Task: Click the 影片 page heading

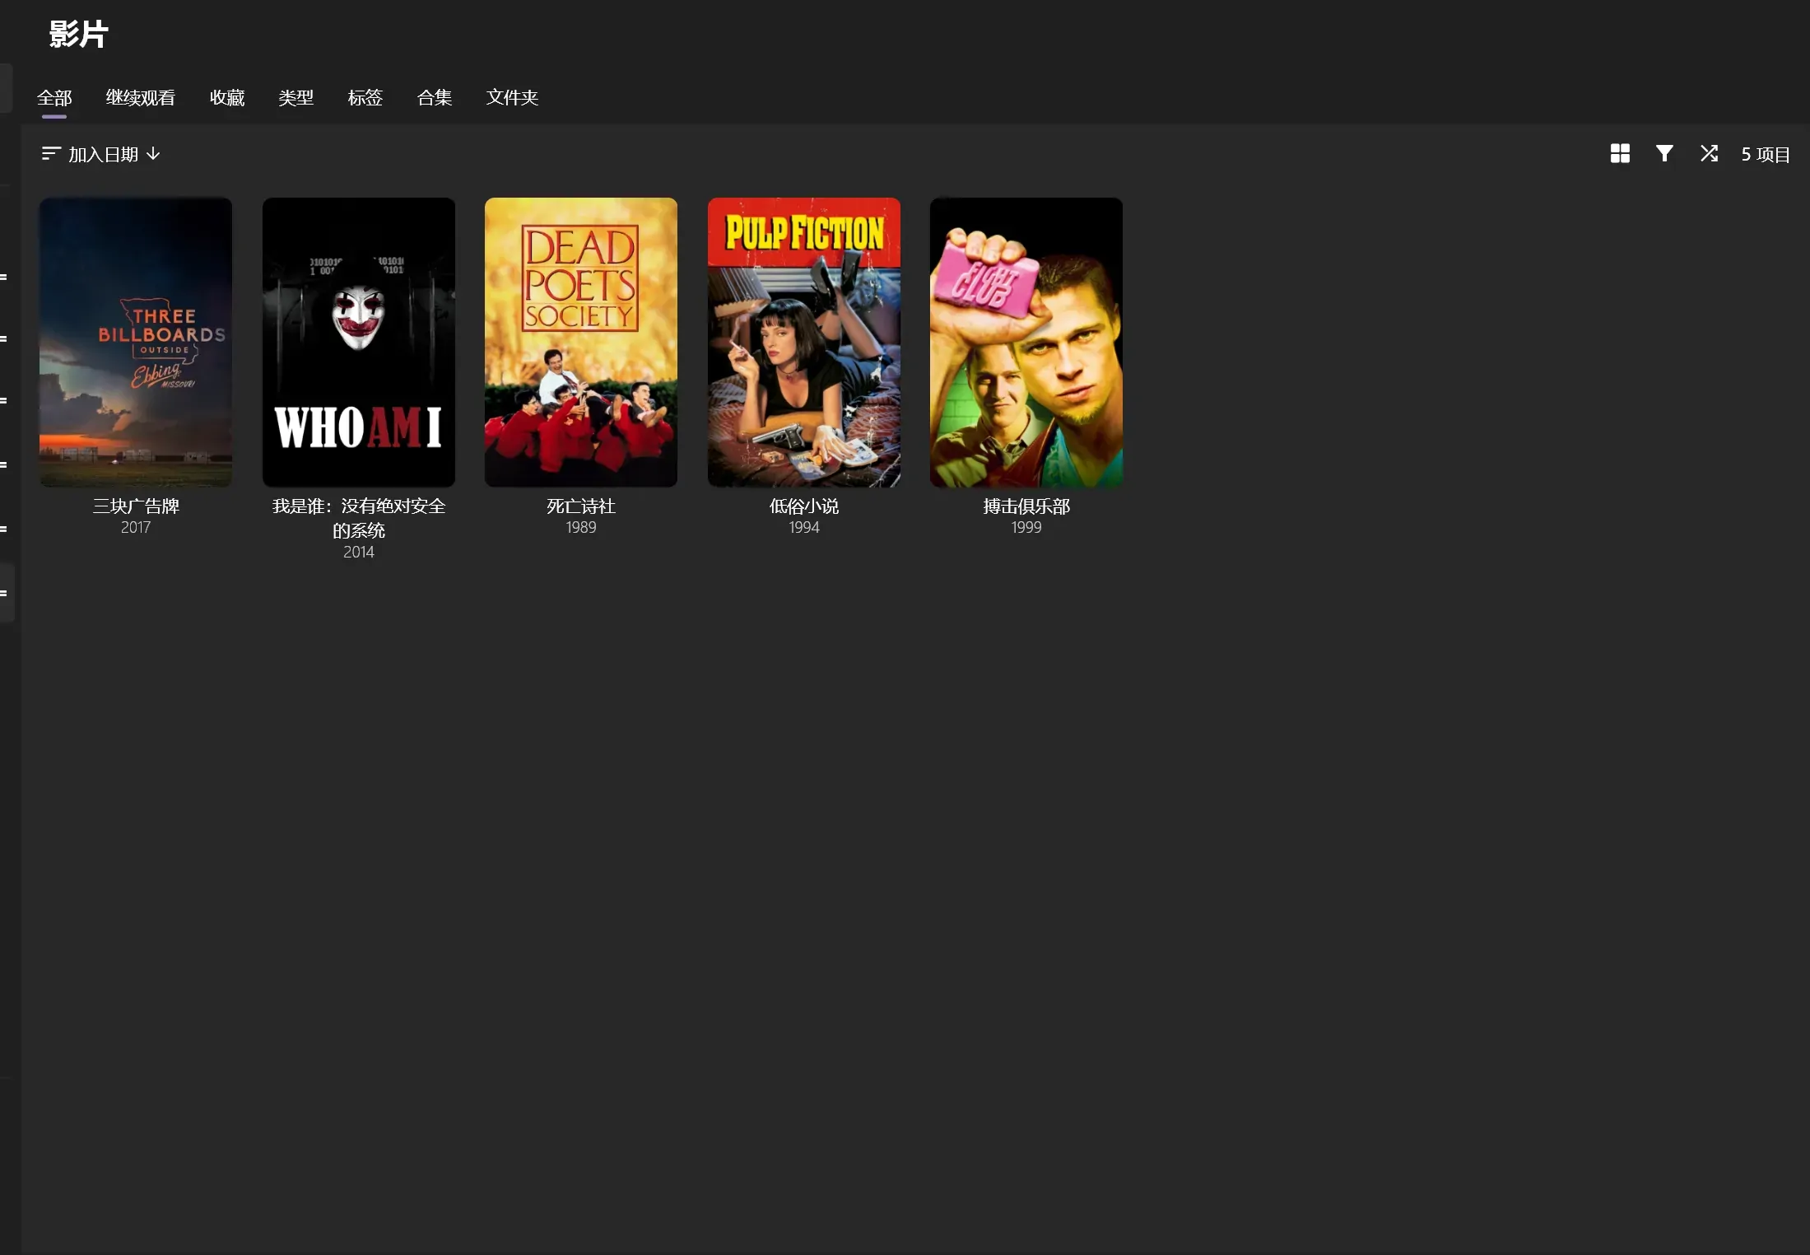Action: pyautogui.click(x=78, y=35)
